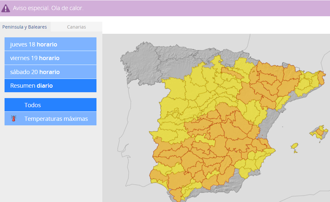Viewport: 330px width, 202px height.
Task: Click the yellow Ibiza island on the map
Action: pos(295,147)
